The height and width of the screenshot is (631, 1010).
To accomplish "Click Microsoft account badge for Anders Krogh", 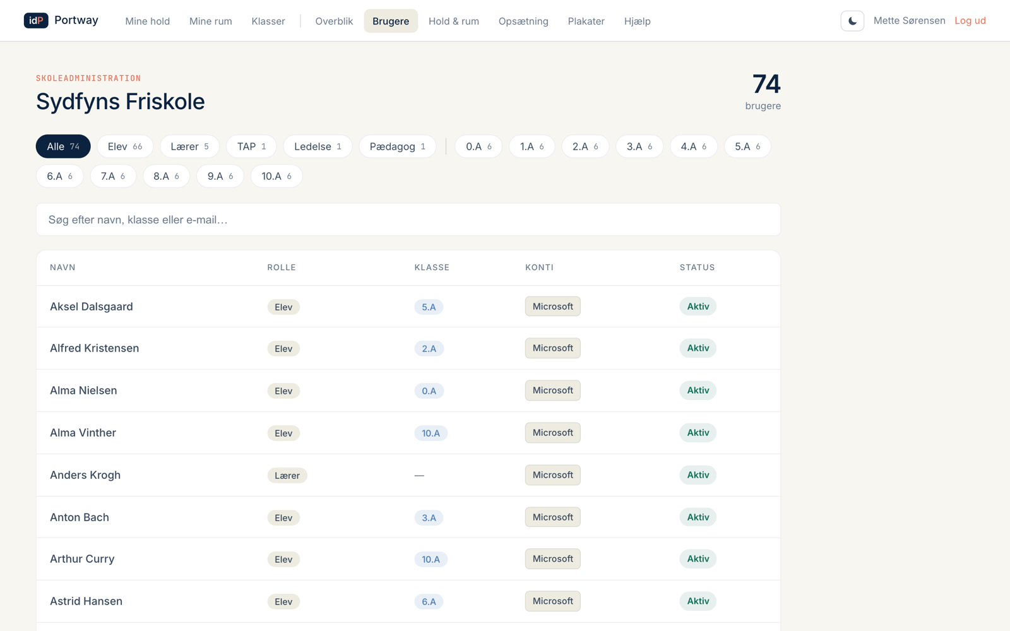I will tap(552, 475).
